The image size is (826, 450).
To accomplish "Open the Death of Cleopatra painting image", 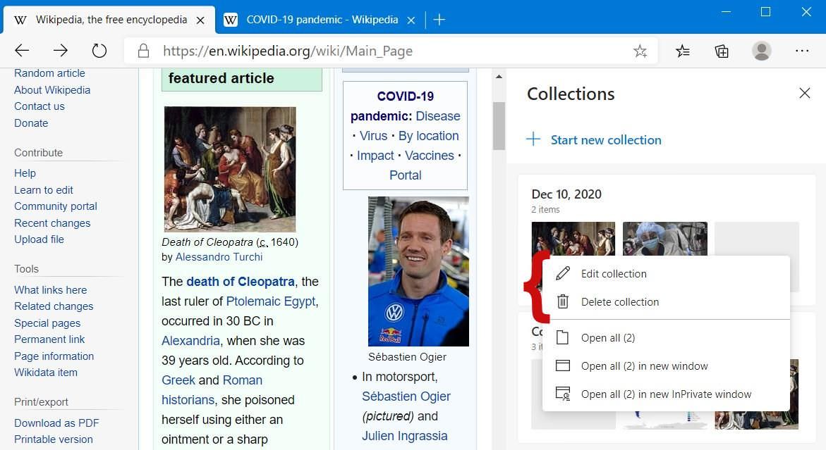I will tap(230, 169).
